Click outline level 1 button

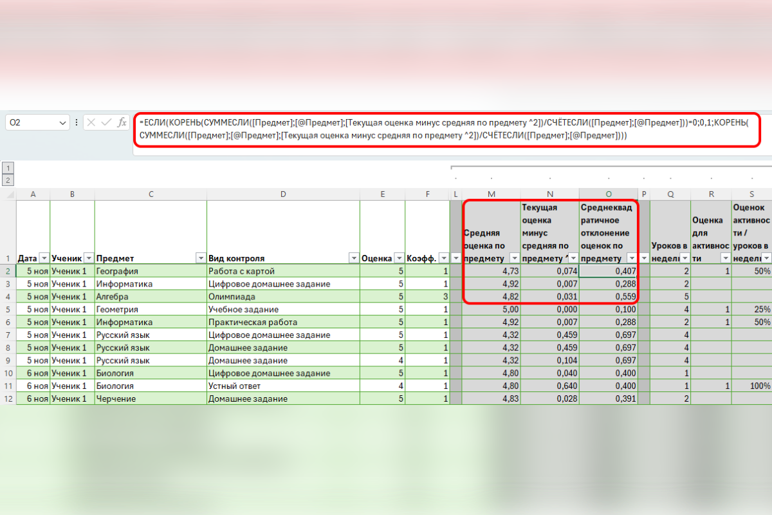(x=8, y=168)
